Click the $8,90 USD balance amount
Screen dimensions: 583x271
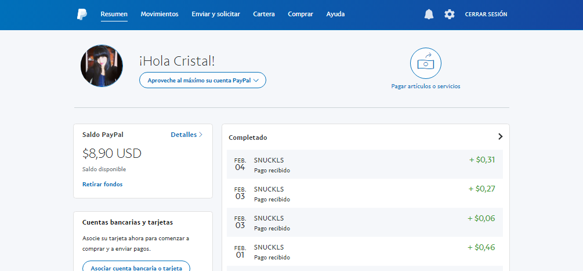pyautogui.click(x=112, y=153)
